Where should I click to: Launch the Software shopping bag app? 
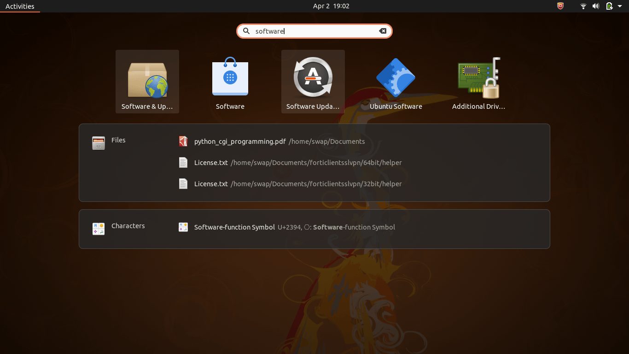[x=230, y=81]
